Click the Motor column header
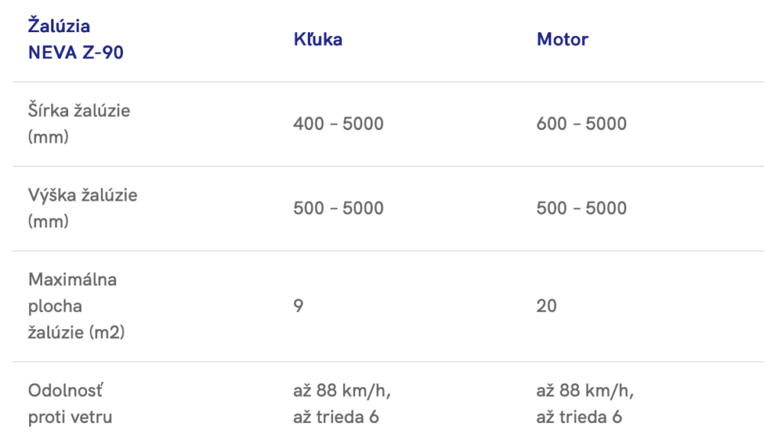The width and height of the screenshot is (782, 445). 563,40
